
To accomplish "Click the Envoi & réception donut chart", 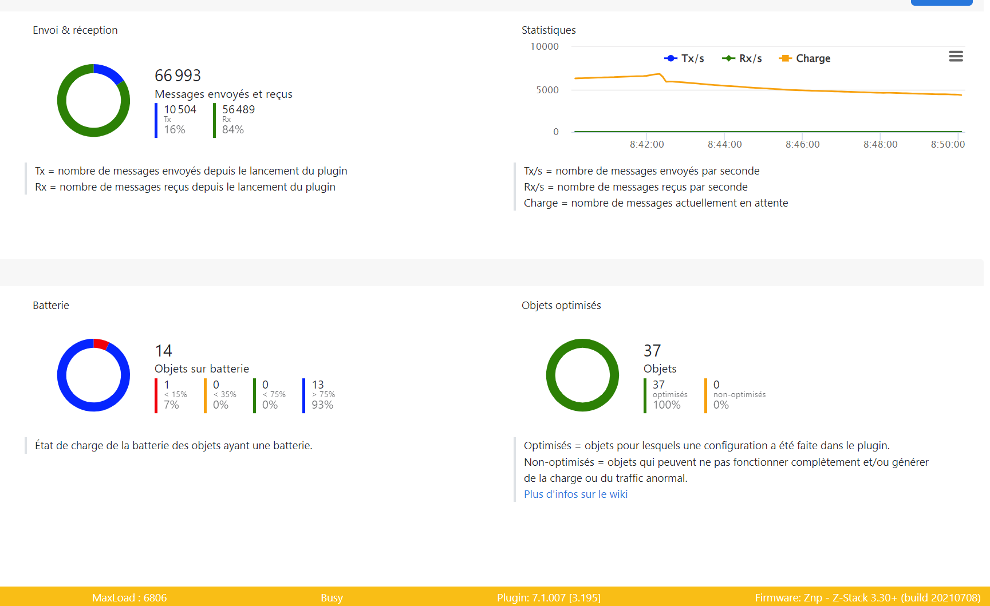I will 93,101.
